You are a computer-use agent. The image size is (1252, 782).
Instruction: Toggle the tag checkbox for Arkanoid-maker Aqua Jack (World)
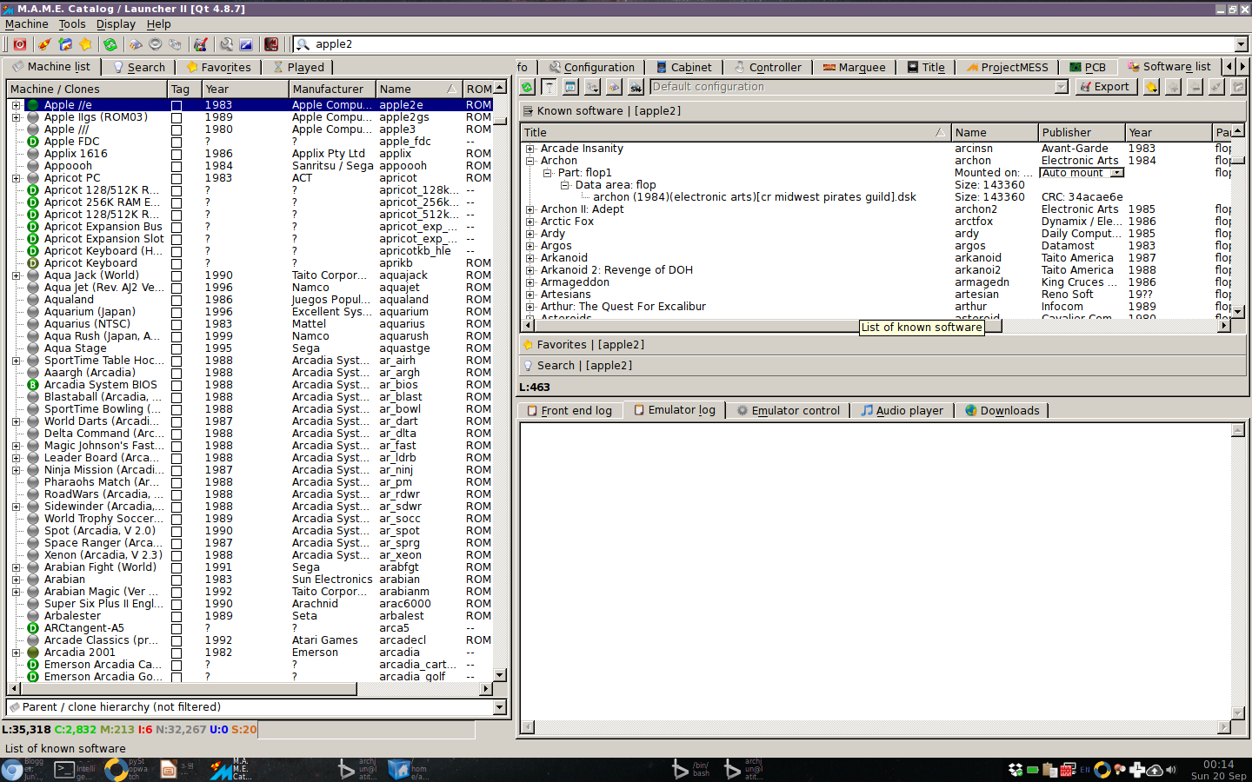[176, 275]
